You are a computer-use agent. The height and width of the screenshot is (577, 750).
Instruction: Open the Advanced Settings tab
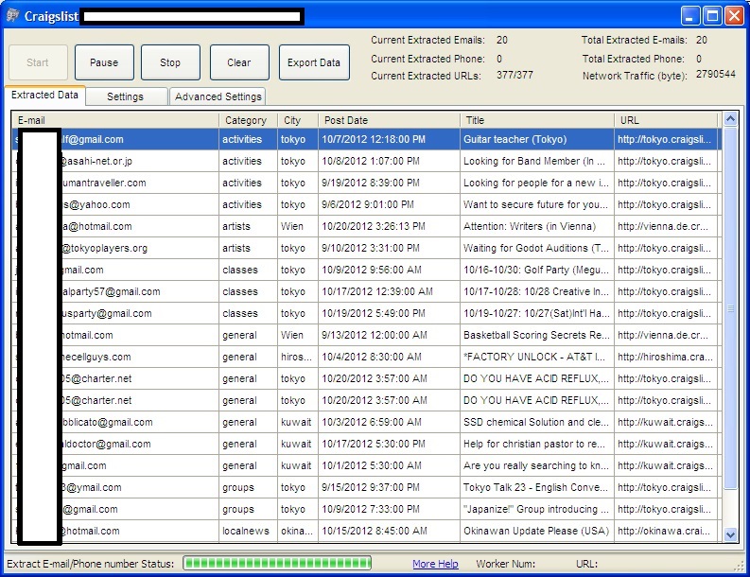218,96
